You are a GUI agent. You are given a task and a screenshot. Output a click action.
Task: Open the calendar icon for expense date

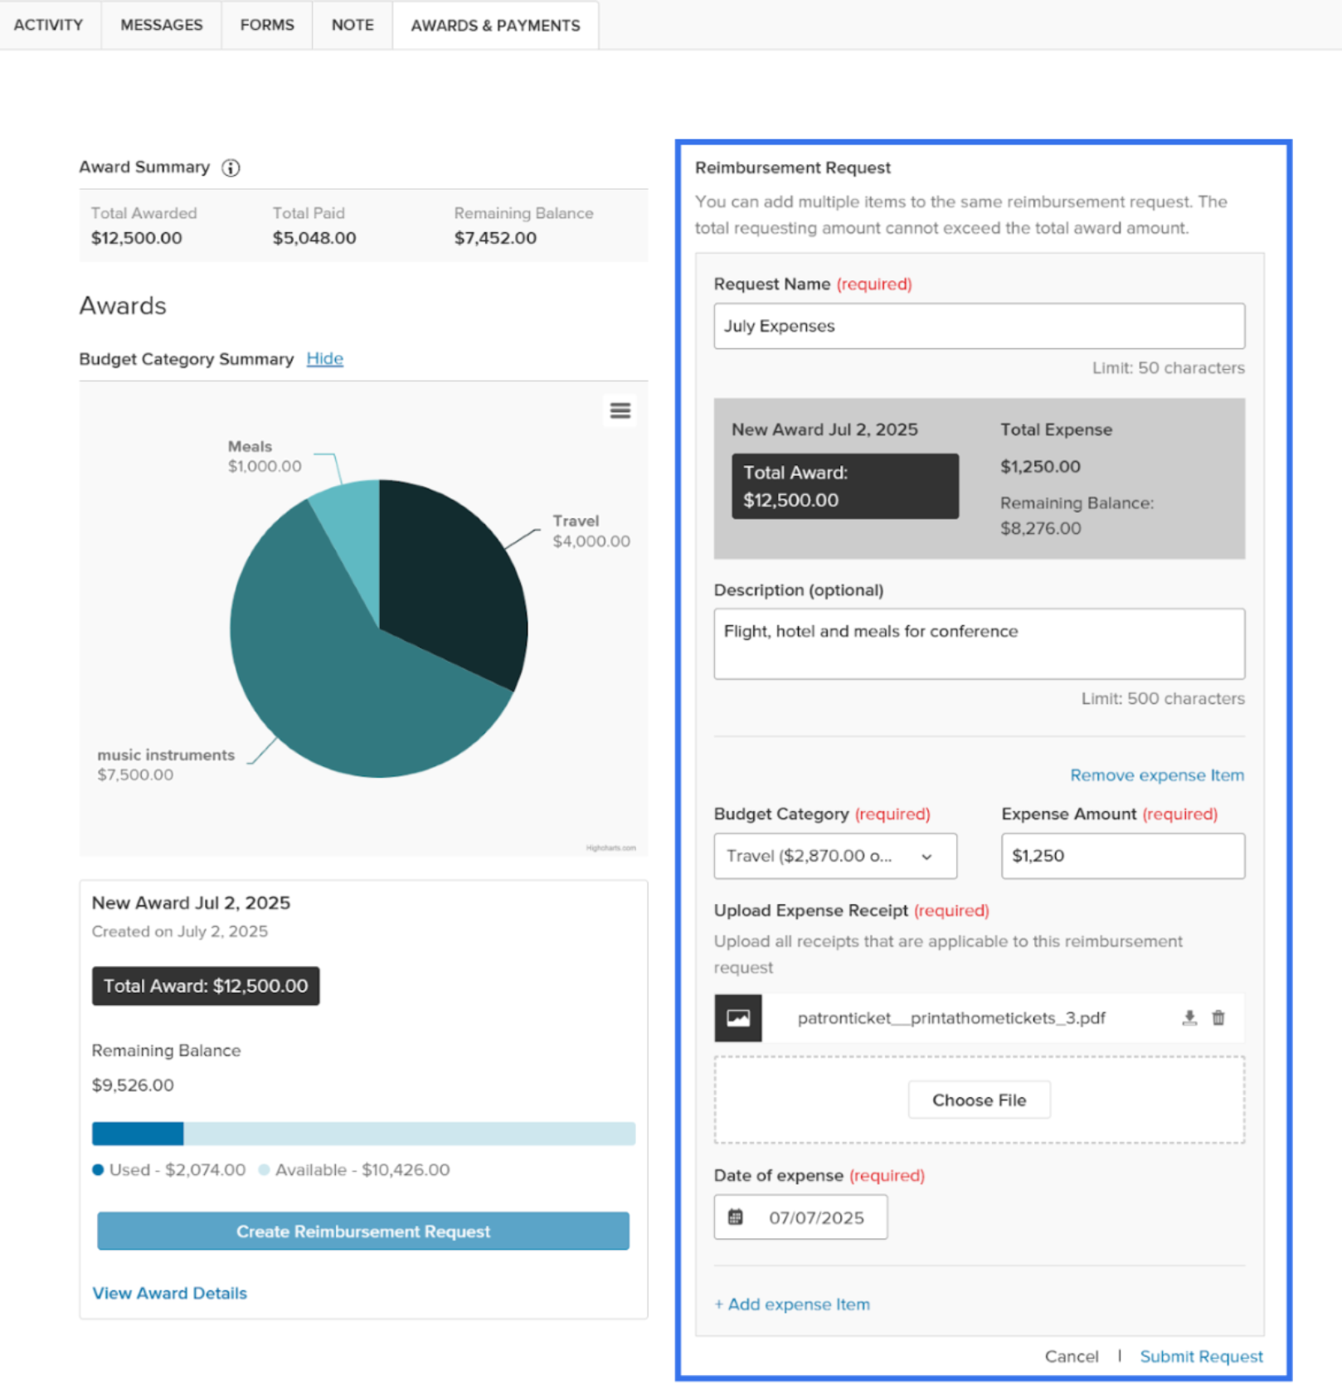[x=735, y=1217]
